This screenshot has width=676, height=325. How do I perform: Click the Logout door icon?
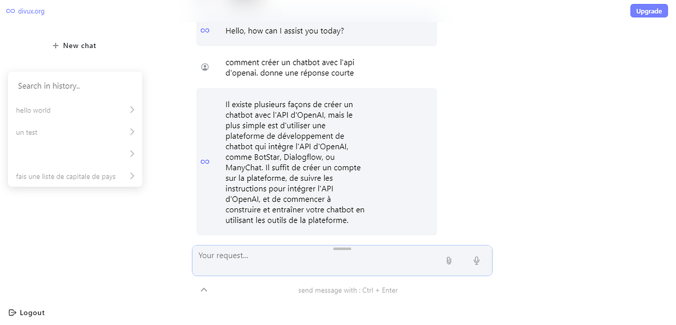point(12,313)
